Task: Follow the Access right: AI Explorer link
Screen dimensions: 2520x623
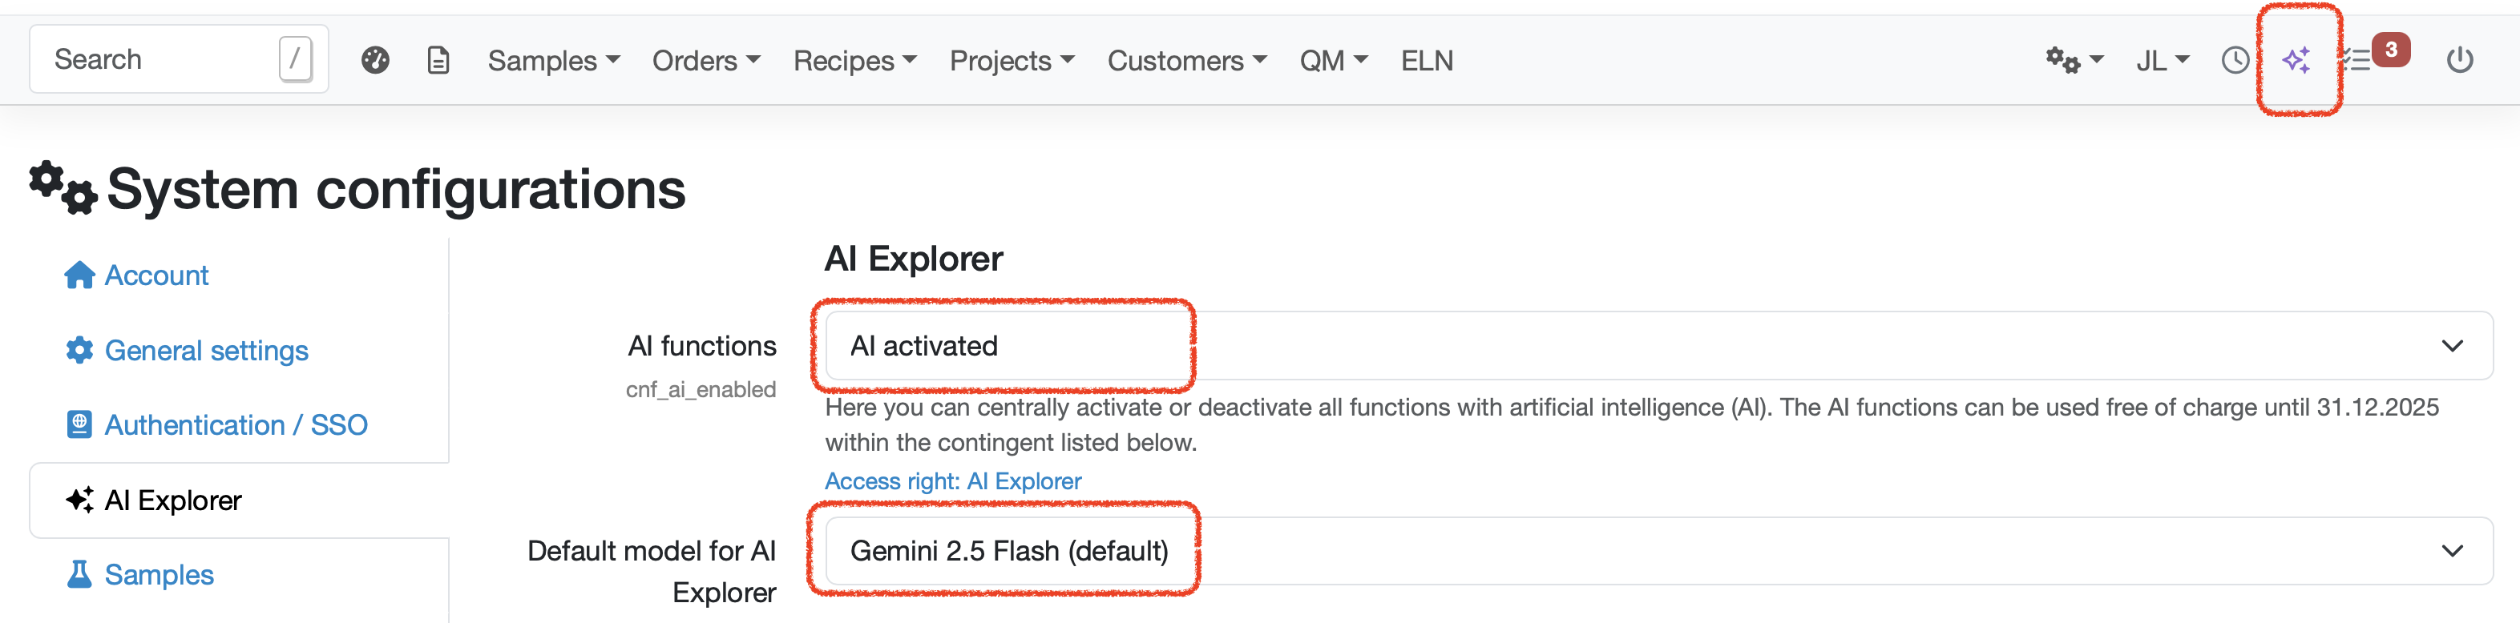Action: pos(953,481)
